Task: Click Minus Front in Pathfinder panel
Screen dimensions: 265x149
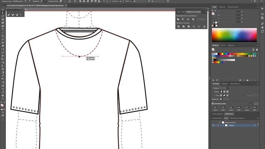Action: 183,19
